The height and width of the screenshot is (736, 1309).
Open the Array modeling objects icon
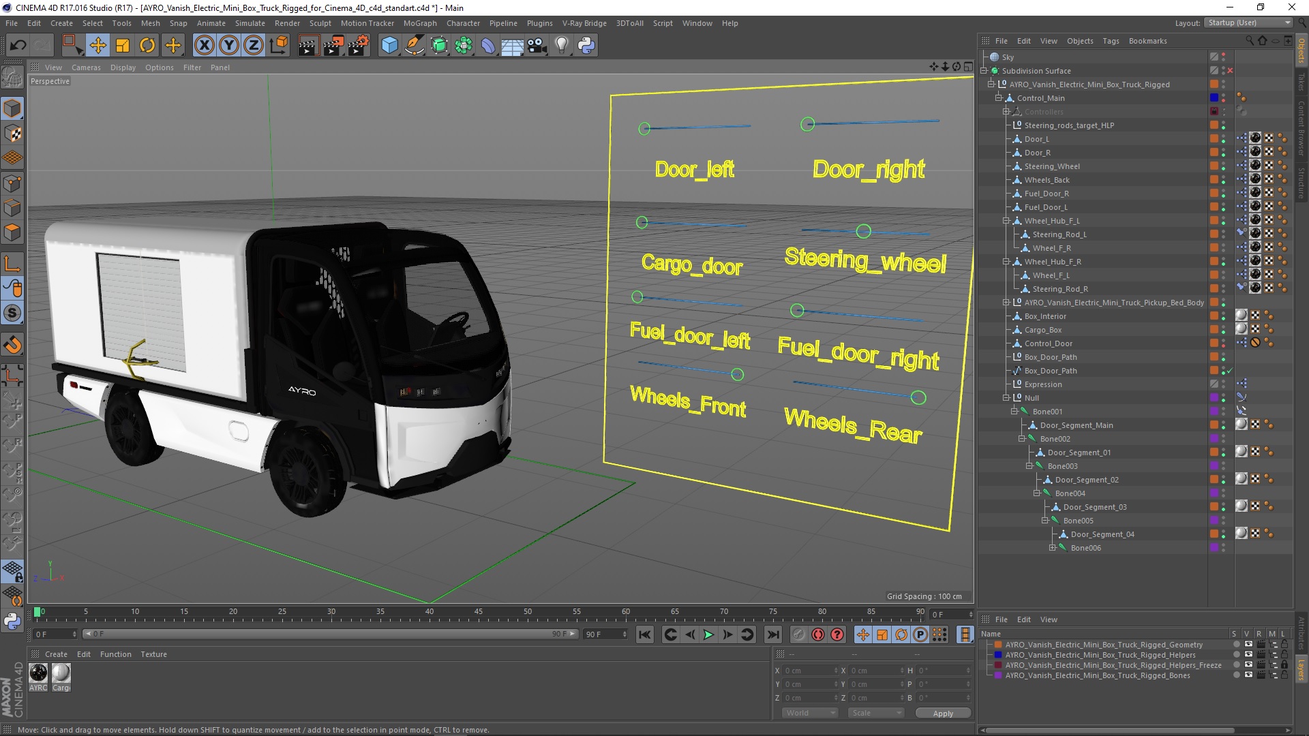464,46
